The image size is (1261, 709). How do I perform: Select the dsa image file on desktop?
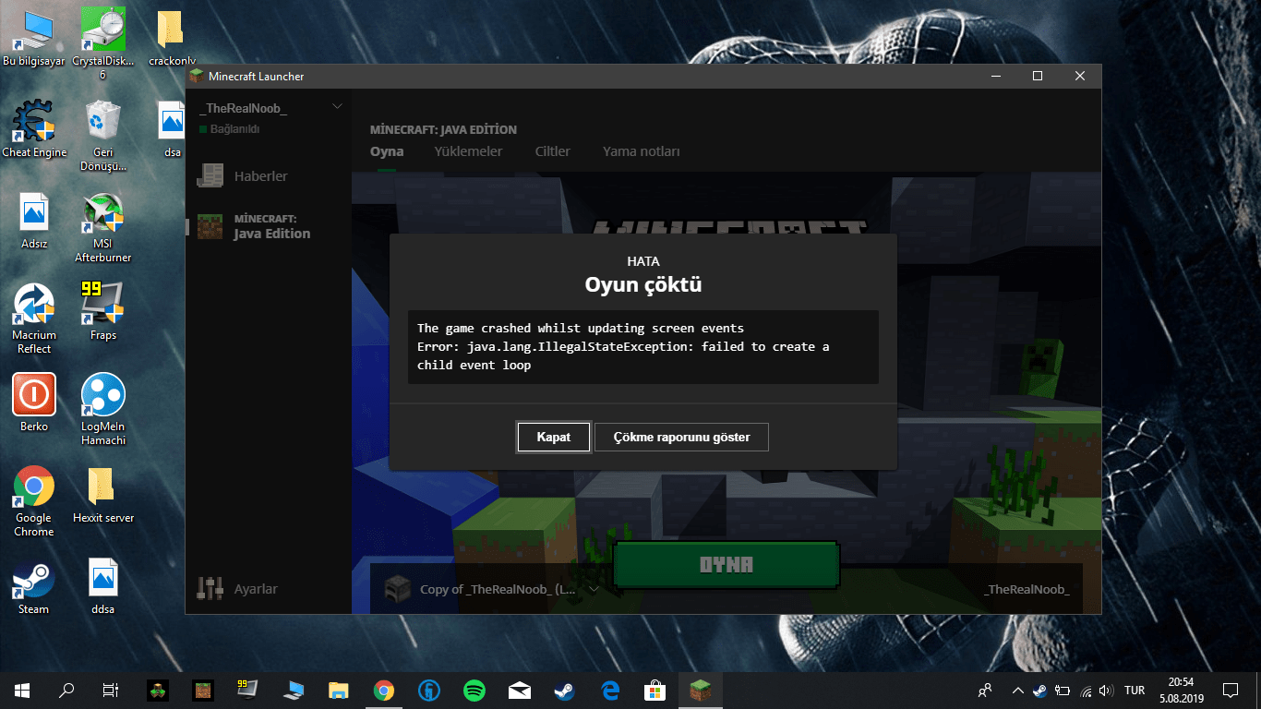173,128
